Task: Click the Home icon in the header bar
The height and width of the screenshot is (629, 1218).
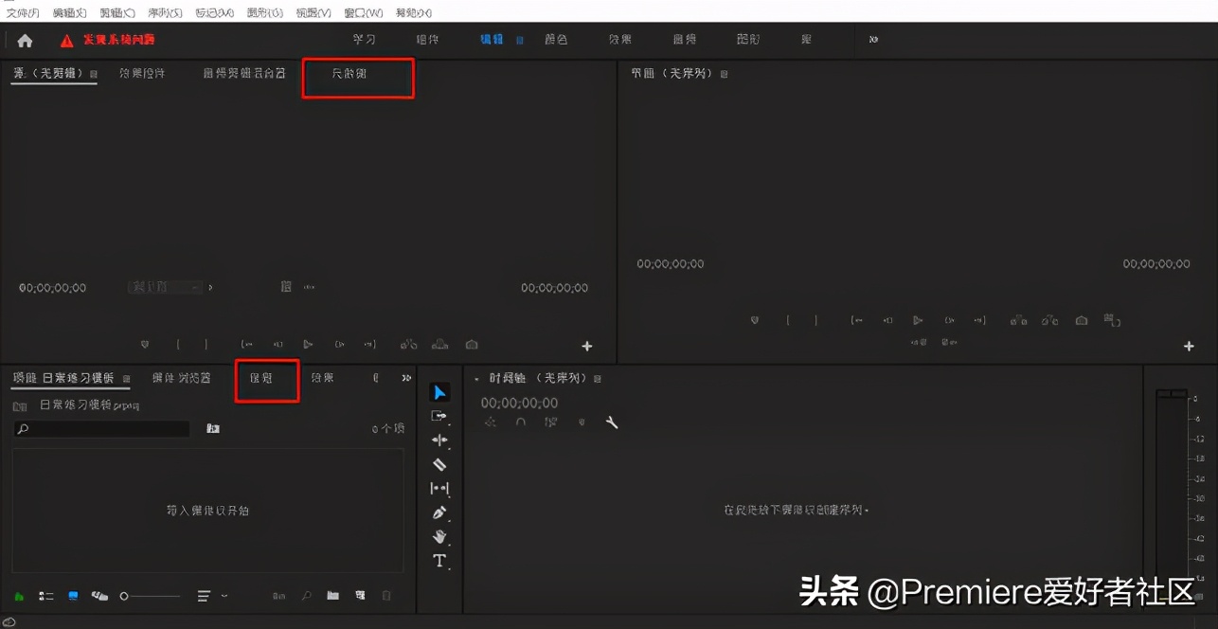Action: (24, 40)
